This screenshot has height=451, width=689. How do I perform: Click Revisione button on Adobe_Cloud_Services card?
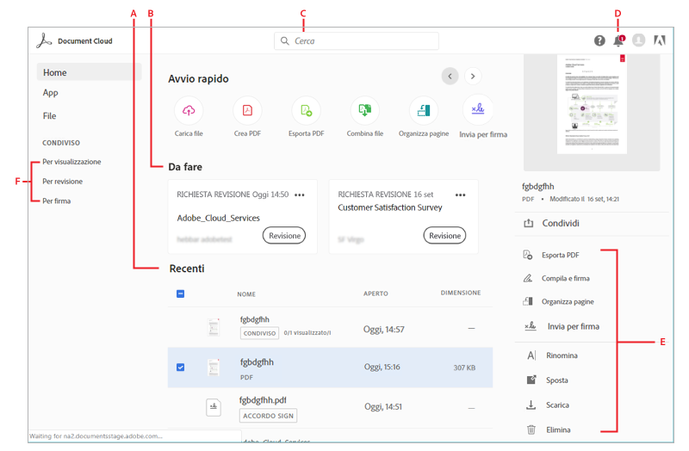pyautogui.click(x=284, y=235)
